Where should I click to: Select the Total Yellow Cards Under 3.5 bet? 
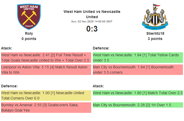[x=138, y=58]
